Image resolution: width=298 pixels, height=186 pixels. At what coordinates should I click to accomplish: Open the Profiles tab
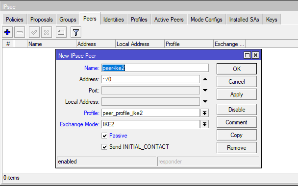(139, 20)
